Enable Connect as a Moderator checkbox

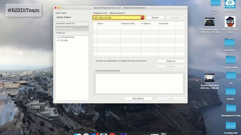pyautogui.click(x=94, y=61)
